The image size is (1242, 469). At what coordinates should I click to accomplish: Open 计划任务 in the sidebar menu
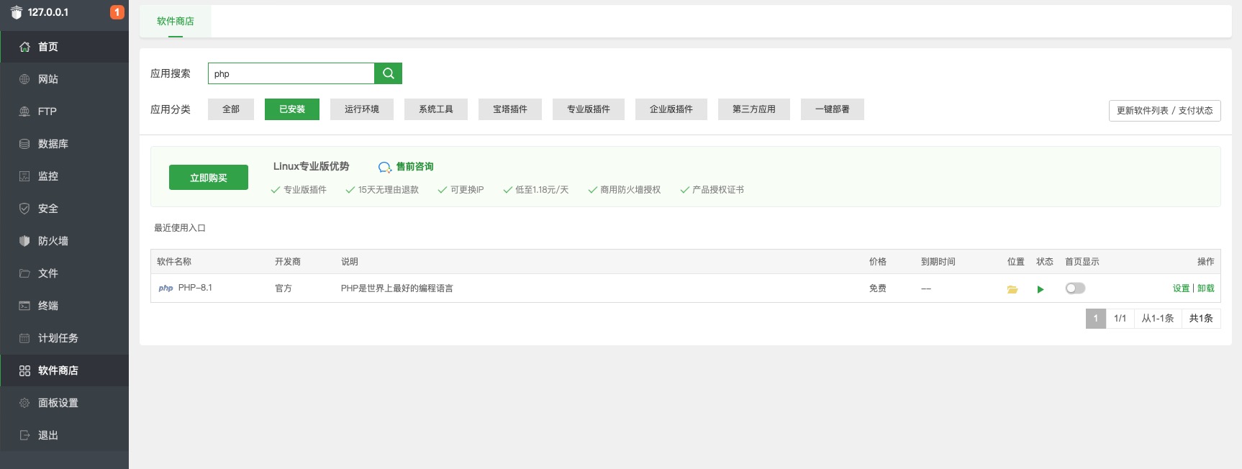point(65,338)
